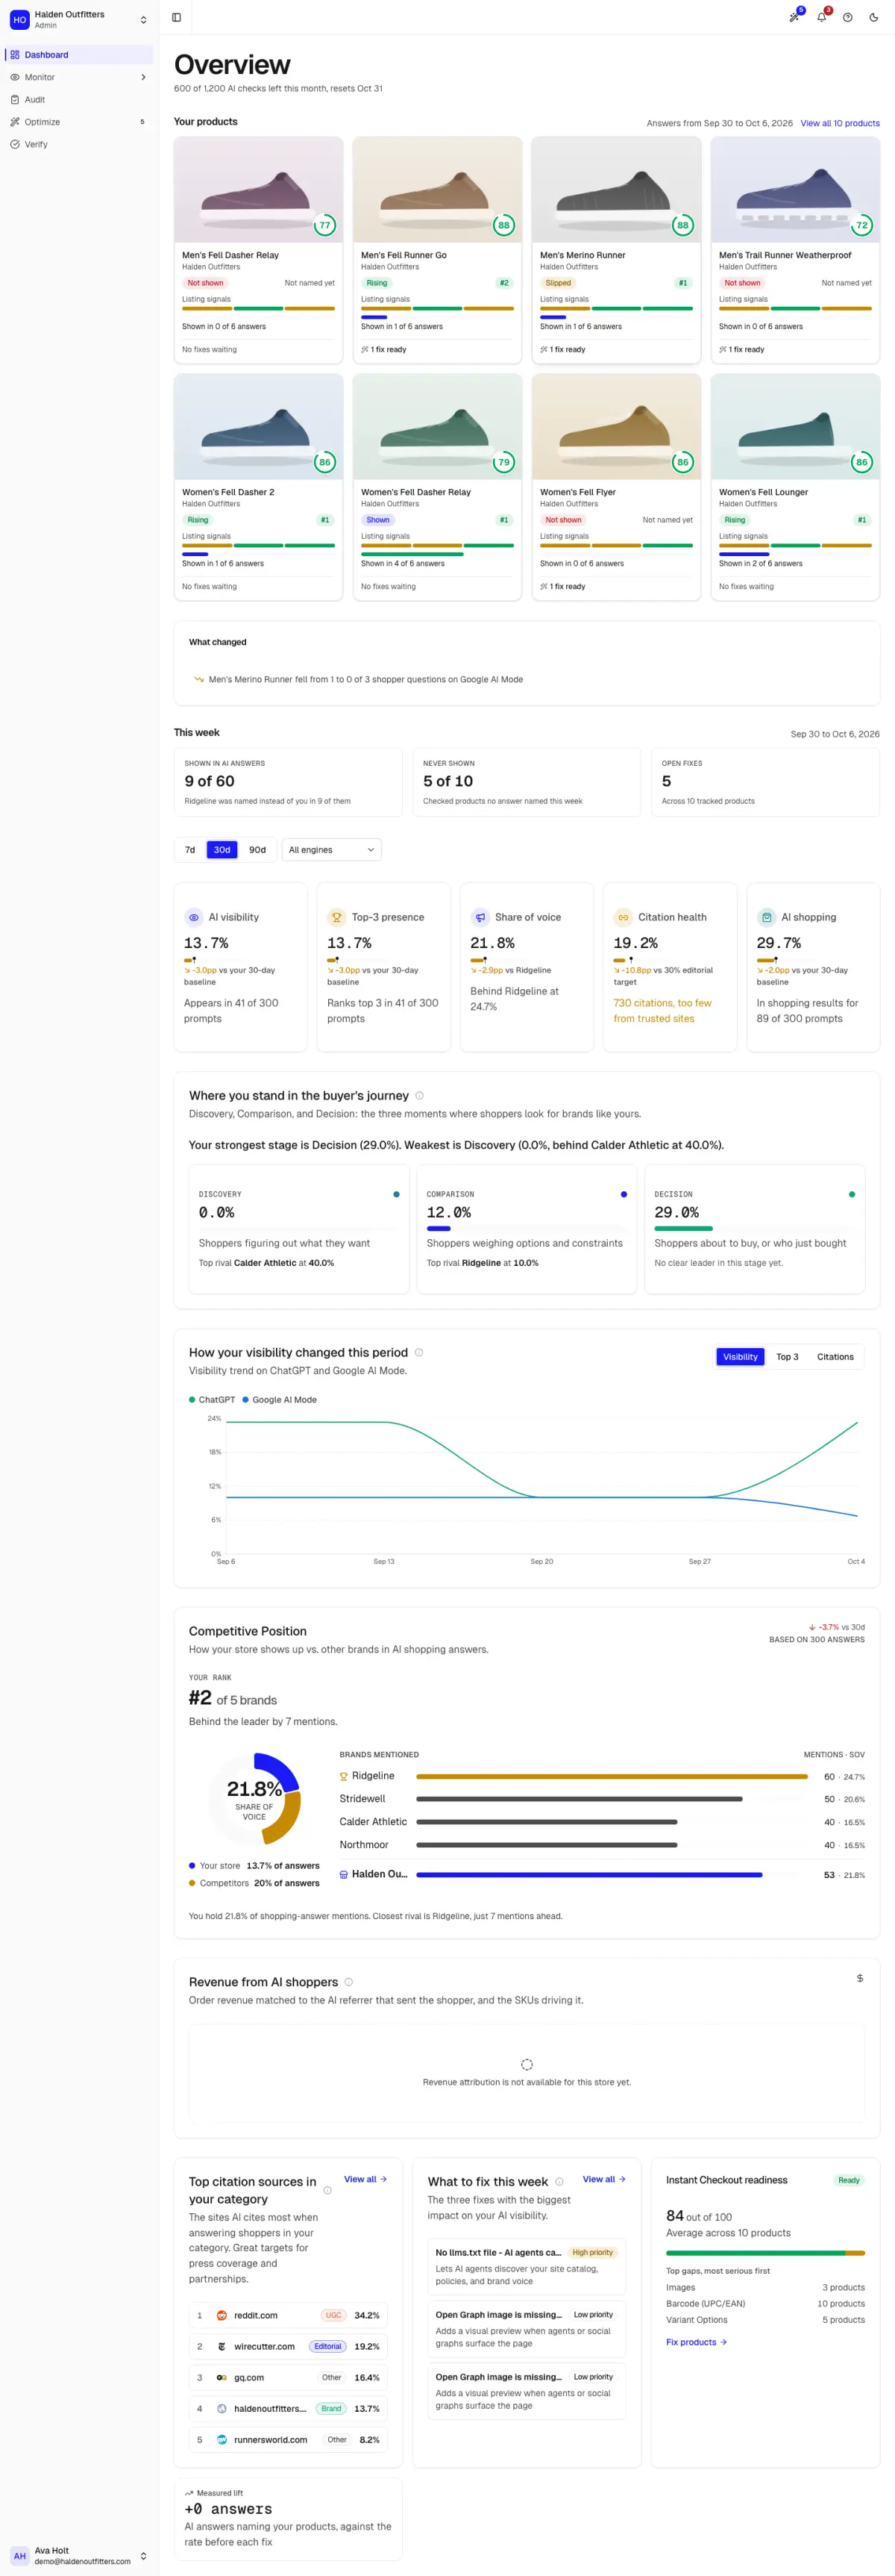This screenshot has width=895, height=2576.
Task: Switch chart to Top 3 tab
Action: pos(787,1357)
